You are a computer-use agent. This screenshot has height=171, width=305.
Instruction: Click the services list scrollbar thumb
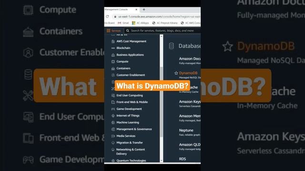point(162,102)
